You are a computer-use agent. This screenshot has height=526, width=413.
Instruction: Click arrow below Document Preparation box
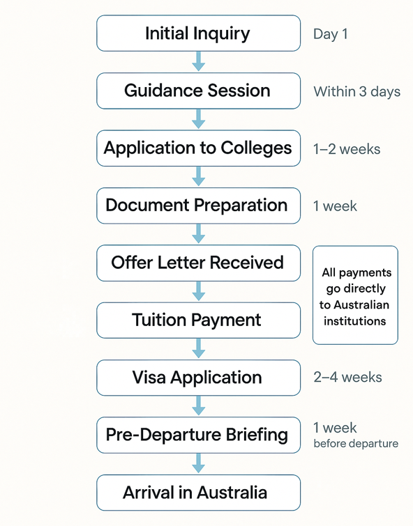(198, 234)
